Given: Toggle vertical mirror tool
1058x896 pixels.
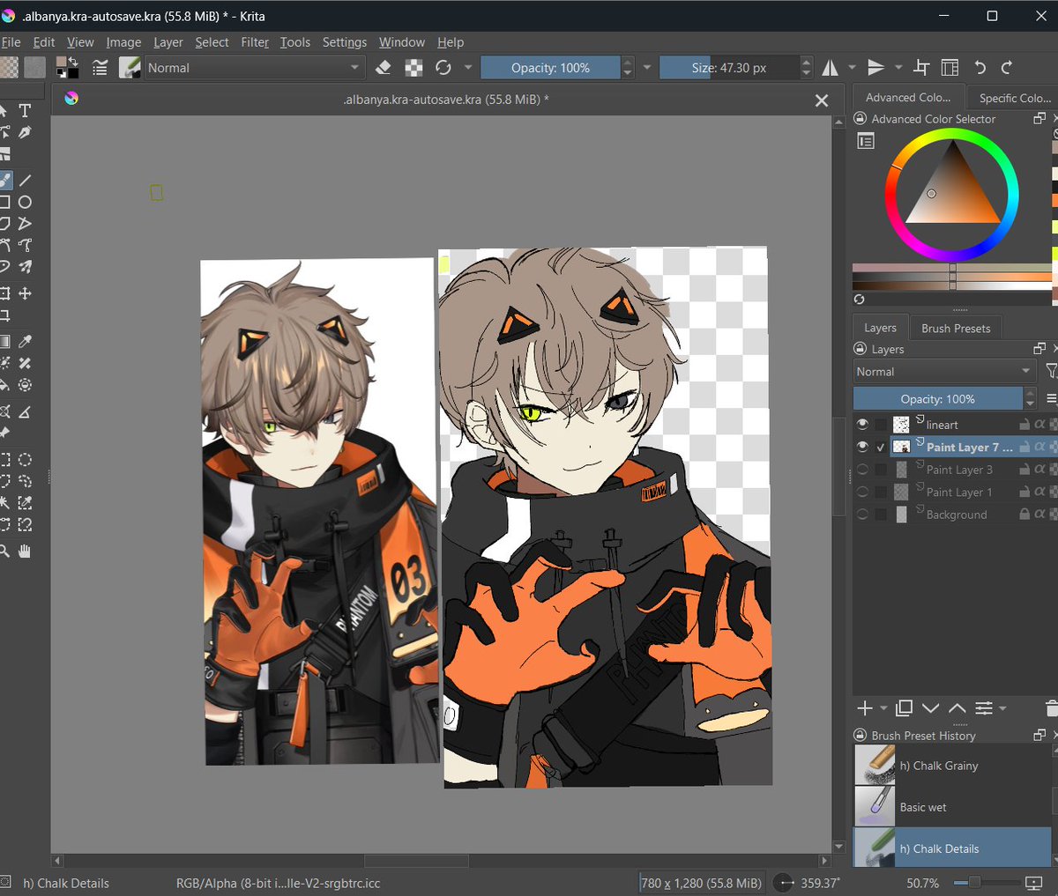Looking at the screenshot, I should pyautogui.click(x=875, y=68).
